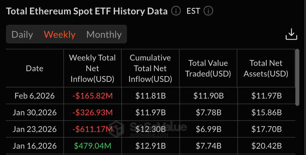The height and width of the screenshot is (155, 306).
Task: Click the Date column header
Action: pos(35,68)
